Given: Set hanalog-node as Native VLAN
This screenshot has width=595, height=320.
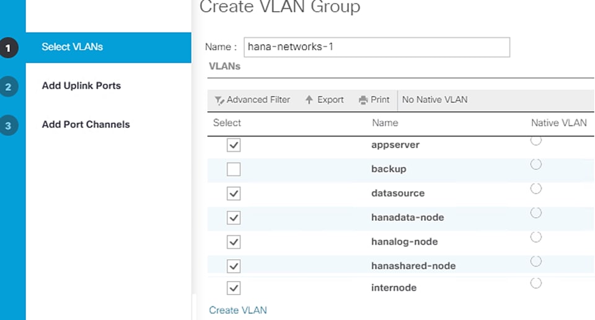Looking at the screenshot, I should coord(536,237).
